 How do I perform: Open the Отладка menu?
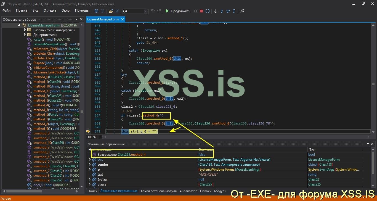pos(50,10)
